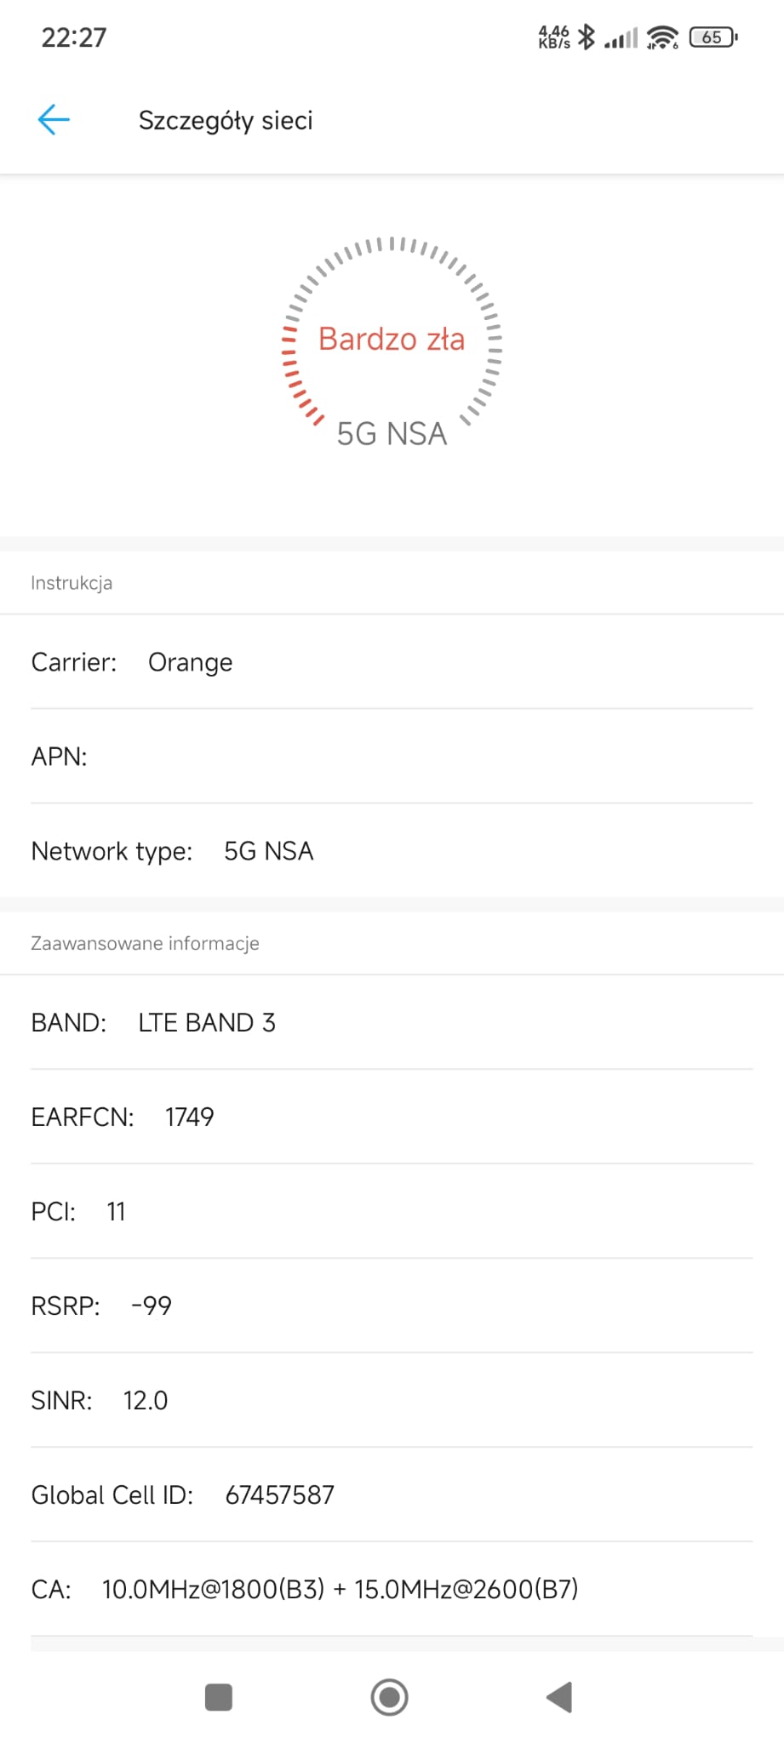The width and height of the screenshot is (784, 1743).
Task: Tap the SINR 12.0 row
Action: pyautogui.click(x=392, y=1400)
